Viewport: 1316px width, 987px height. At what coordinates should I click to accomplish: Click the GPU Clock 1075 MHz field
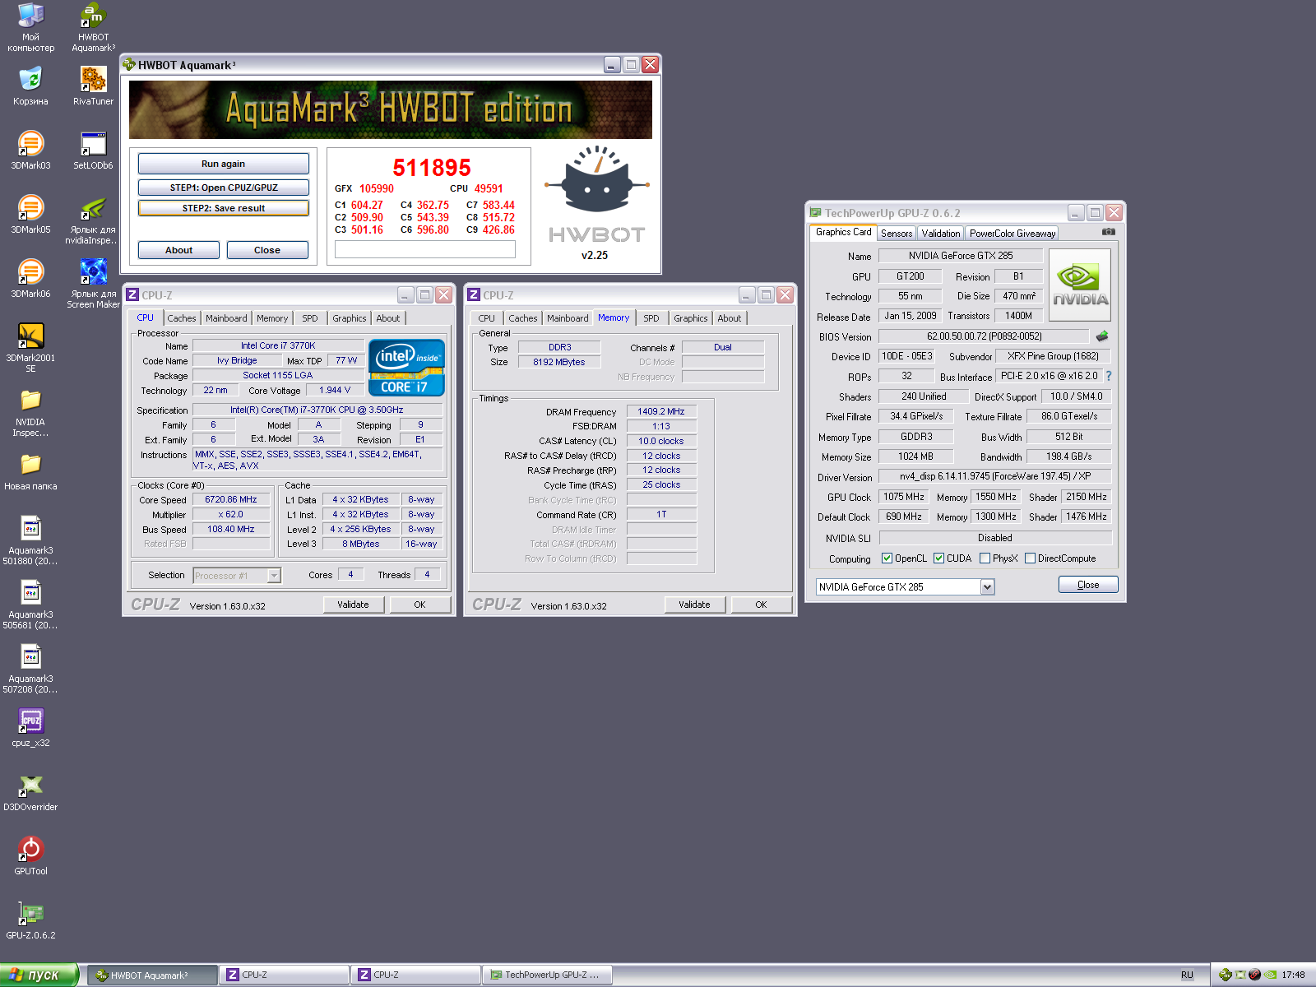(904, 497)
